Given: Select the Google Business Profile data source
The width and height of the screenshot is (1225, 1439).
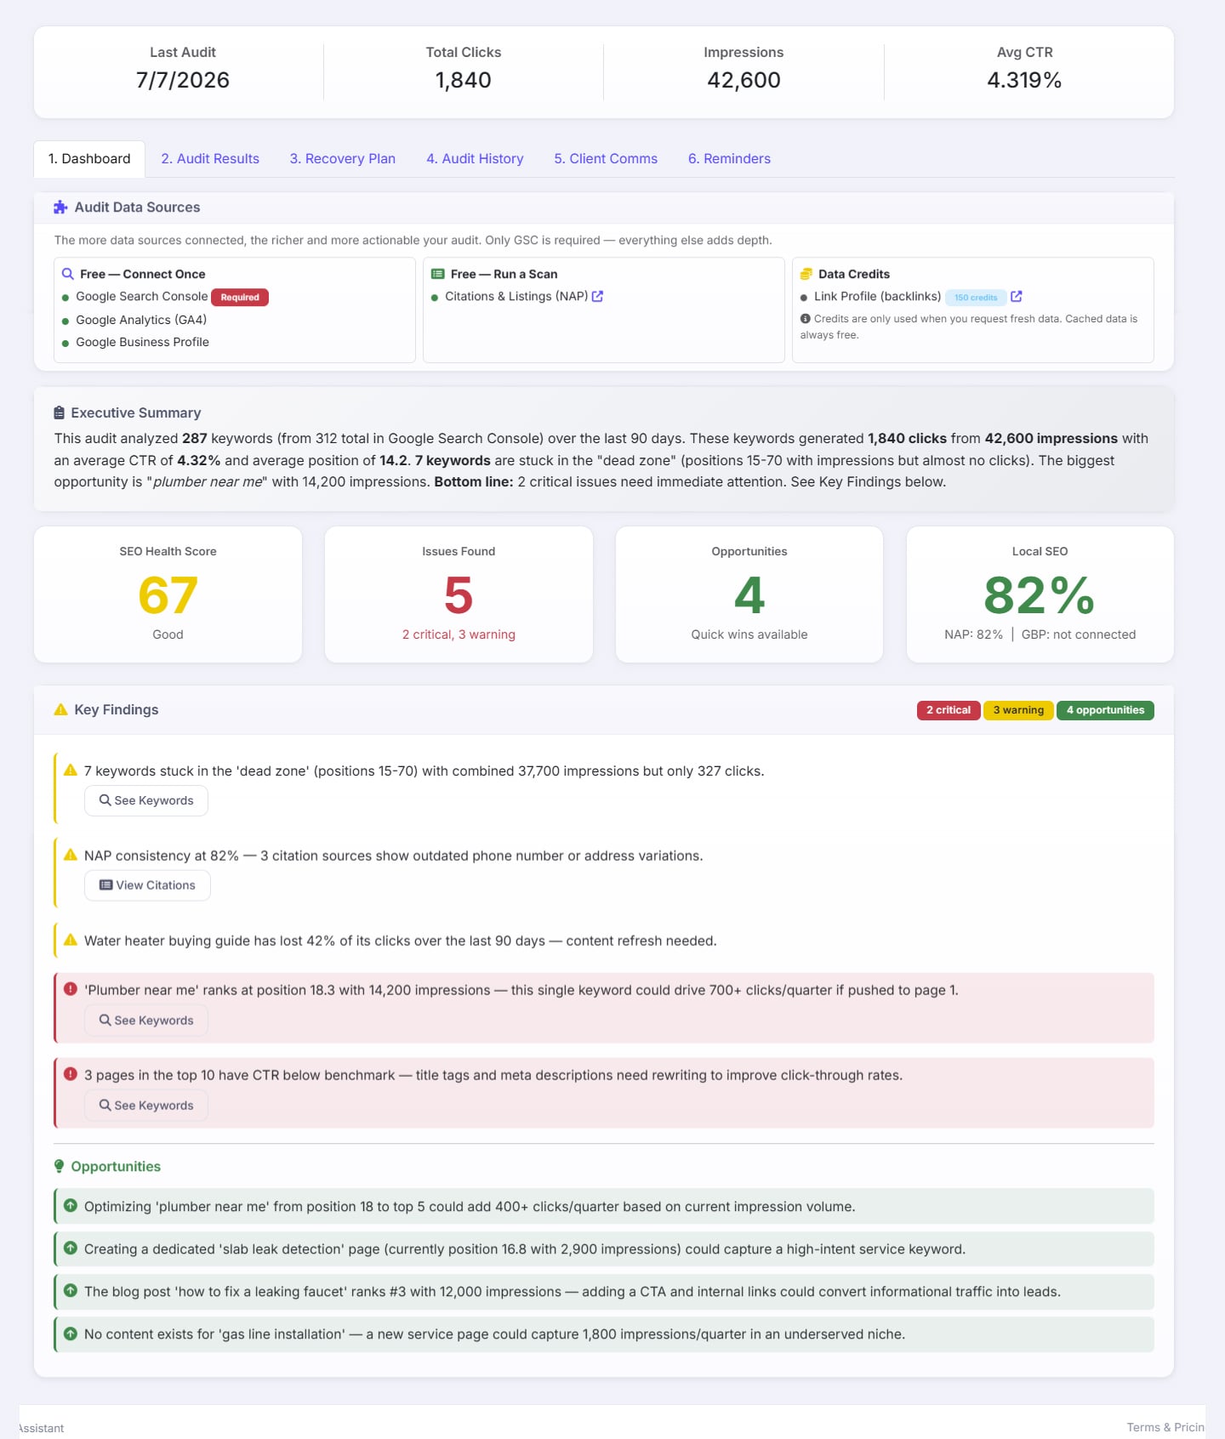Looking at the screenshot, I should pos(142,342).
